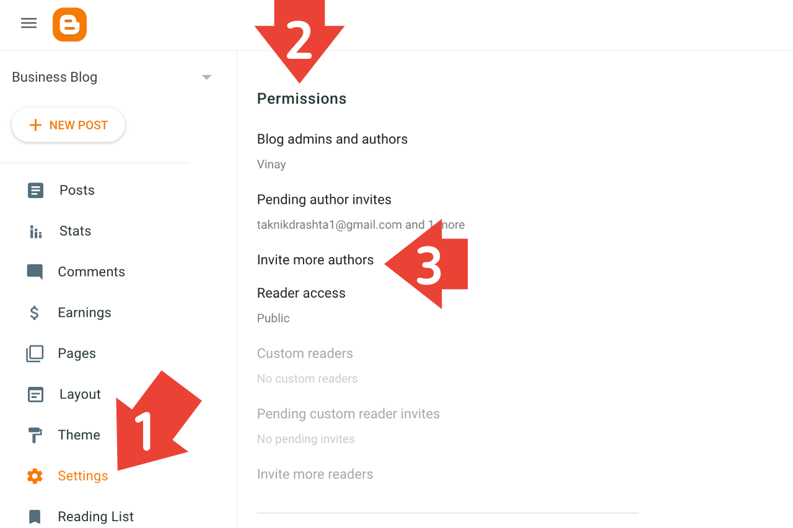Select the Comments speech bubble icon

click(35, 272)
